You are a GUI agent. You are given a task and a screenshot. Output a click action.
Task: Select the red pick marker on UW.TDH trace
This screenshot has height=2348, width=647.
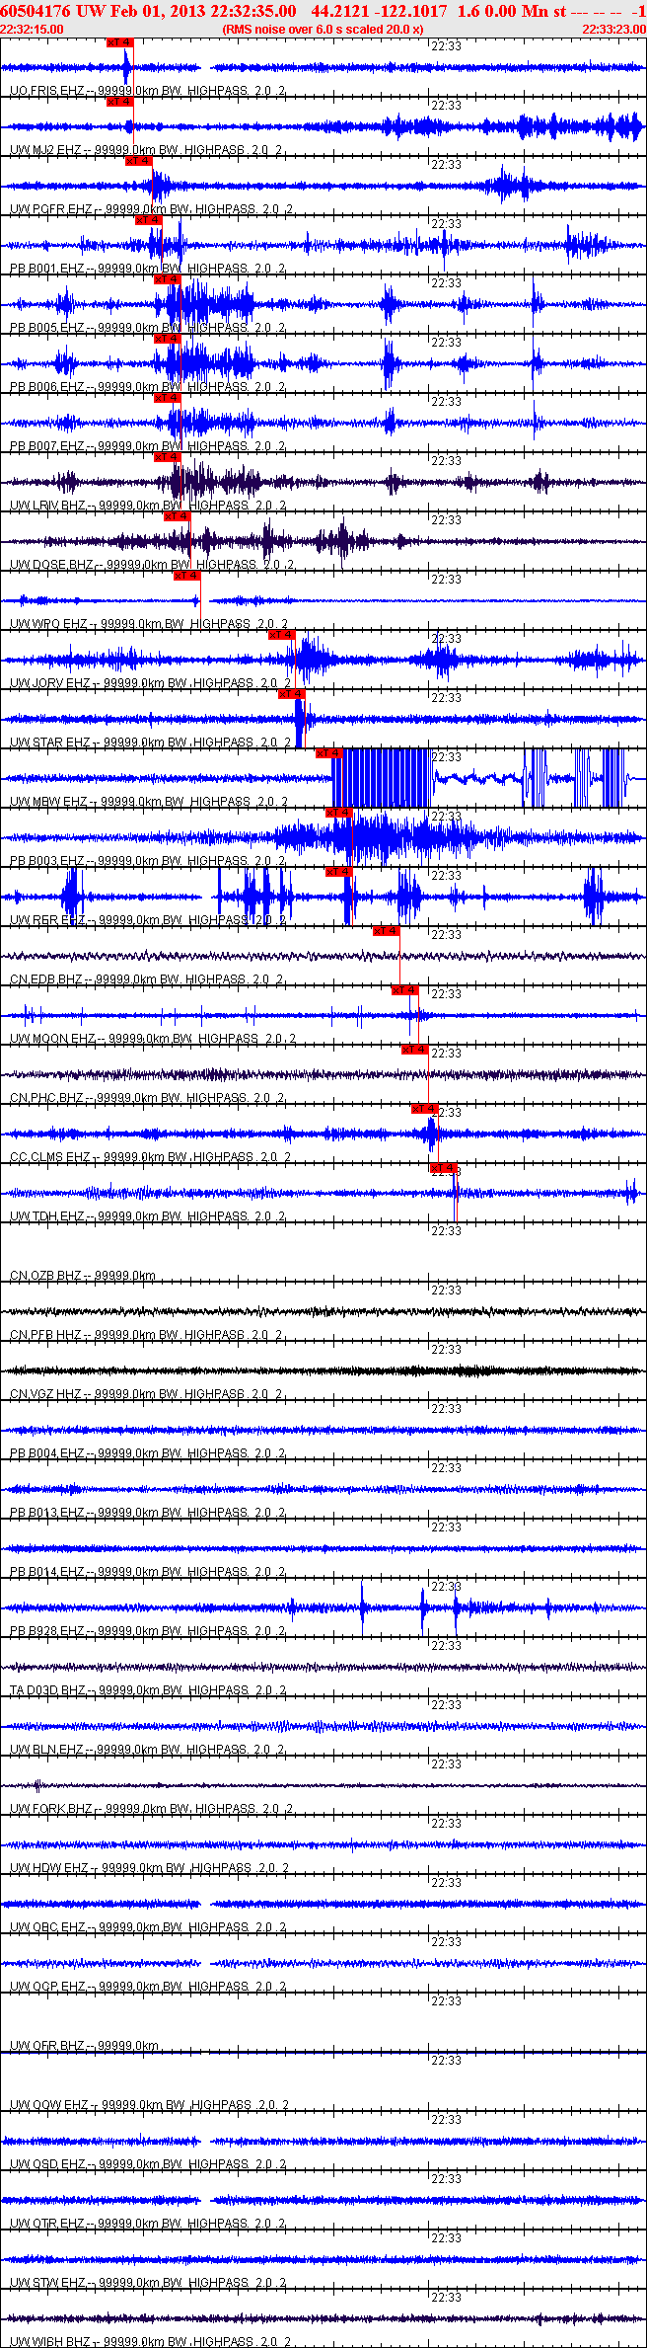(x=444, y=1168)
